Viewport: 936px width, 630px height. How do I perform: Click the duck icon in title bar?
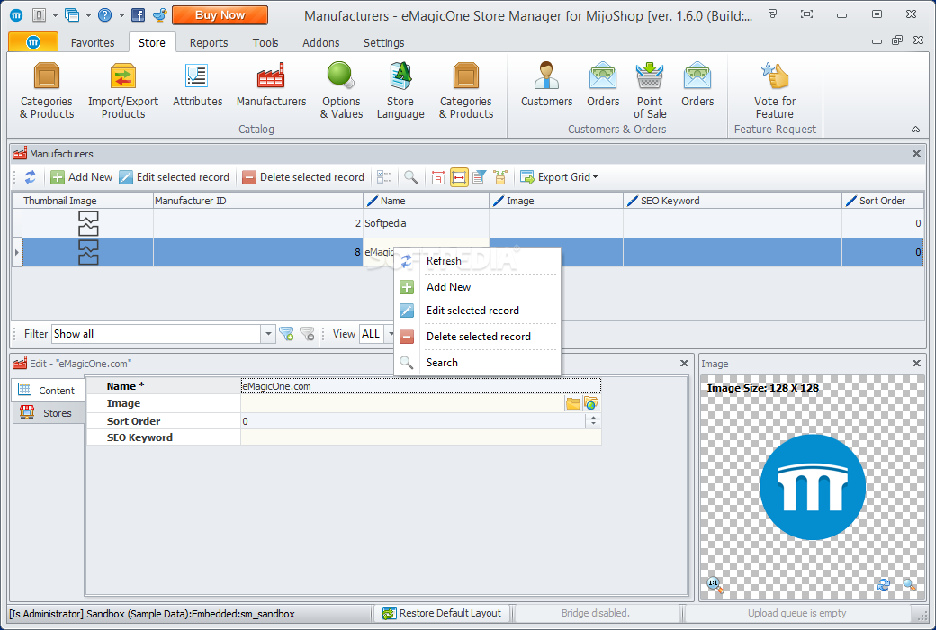click(159, 15)
